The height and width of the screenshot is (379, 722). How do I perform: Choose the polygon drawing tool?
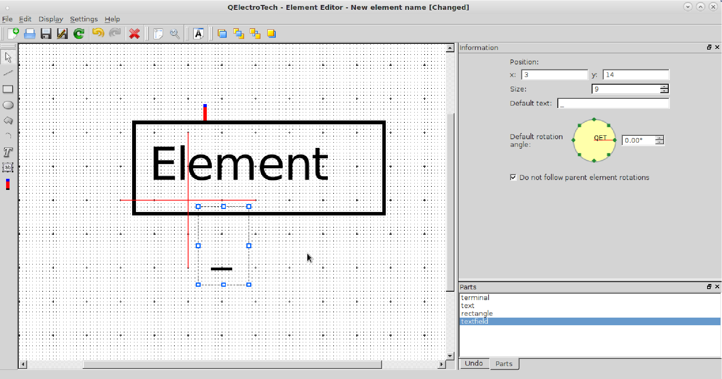[x=8, y=120]
